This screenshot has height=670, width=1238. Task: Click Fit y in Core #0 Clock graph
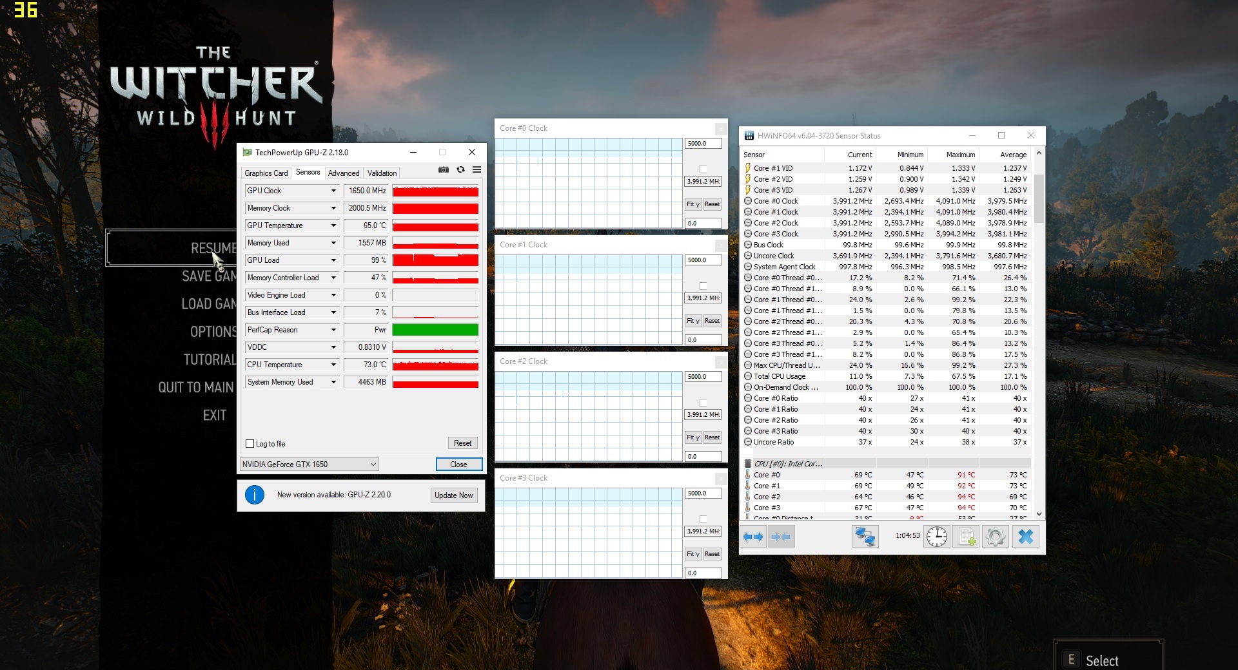pos(693,204)
